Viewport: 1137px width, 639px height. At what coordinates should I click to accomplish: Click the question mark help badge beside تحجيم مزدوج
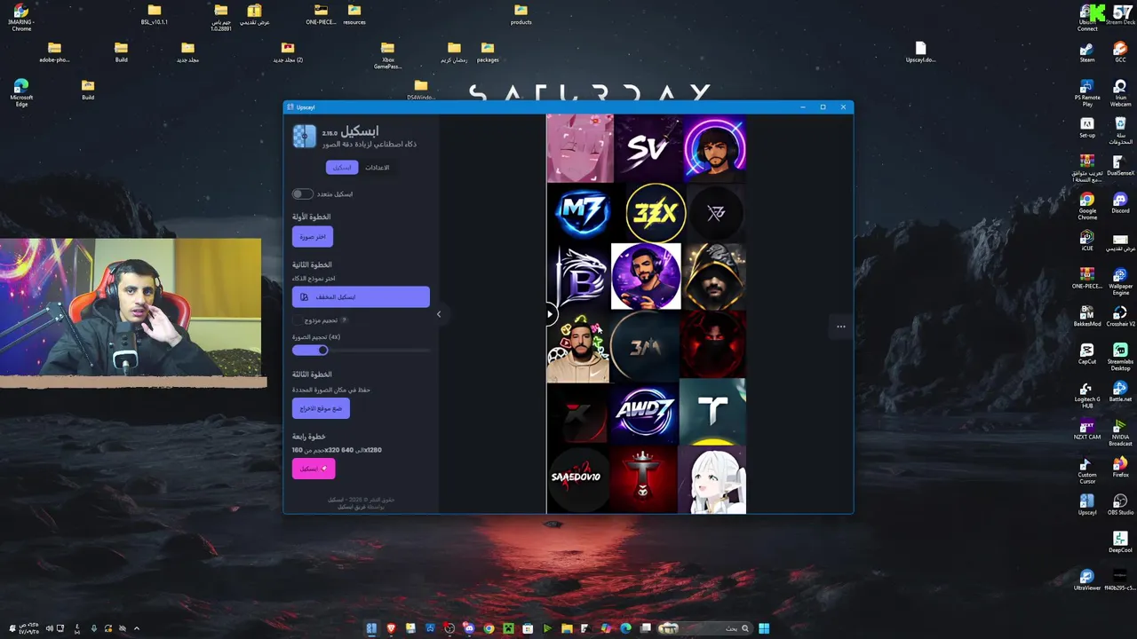[x=345, y=319]
